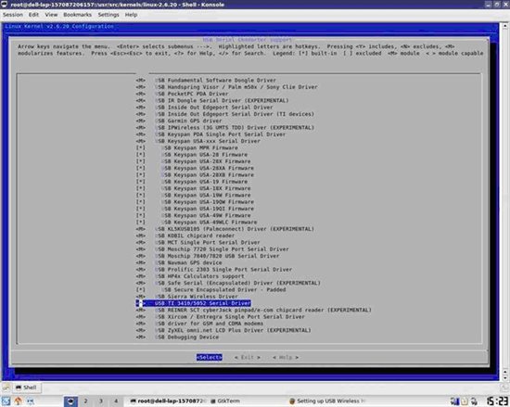Switch to virtual desktop 3
This screenshot has height=407, width=510.
101,401
